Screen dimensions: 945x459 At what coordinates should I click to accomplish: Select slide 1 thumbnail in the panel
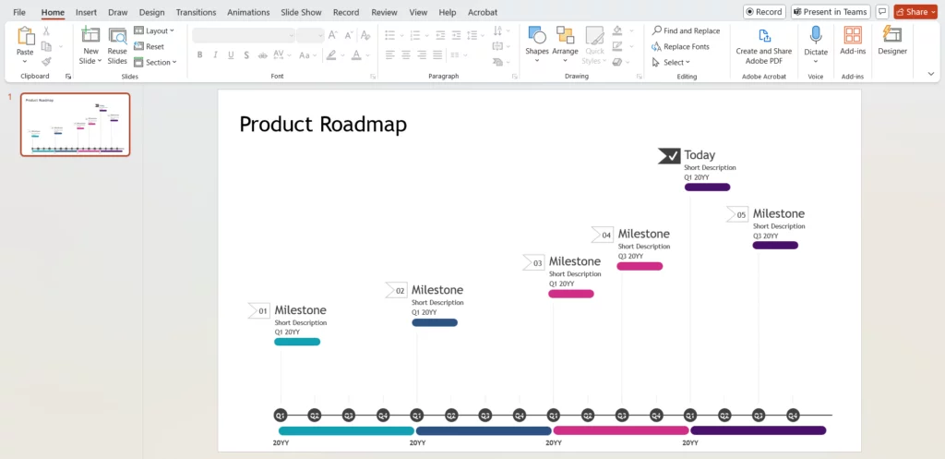(76, 125)
